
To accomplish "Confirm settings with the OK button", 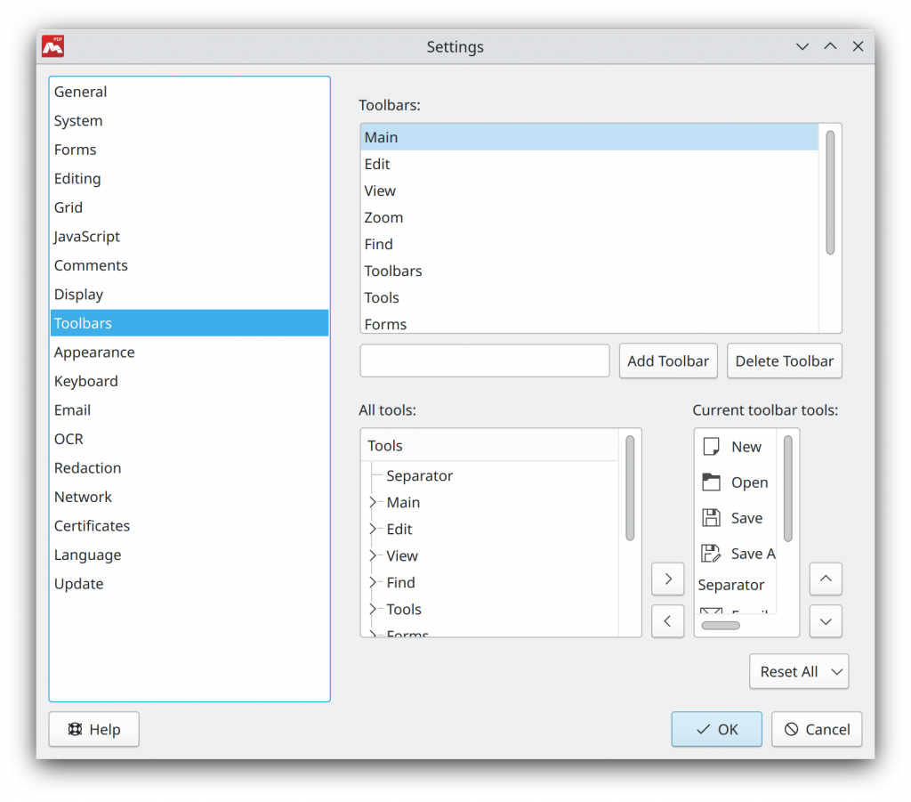I will 716,729.
